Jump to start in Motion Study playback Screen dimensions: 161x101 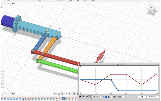80,97
